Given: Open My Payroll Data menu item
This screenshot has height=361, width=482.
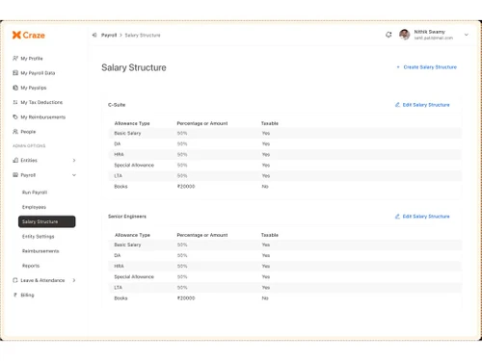Looking at the screenshot, I should pyautogui.click(x=38, y=73).
